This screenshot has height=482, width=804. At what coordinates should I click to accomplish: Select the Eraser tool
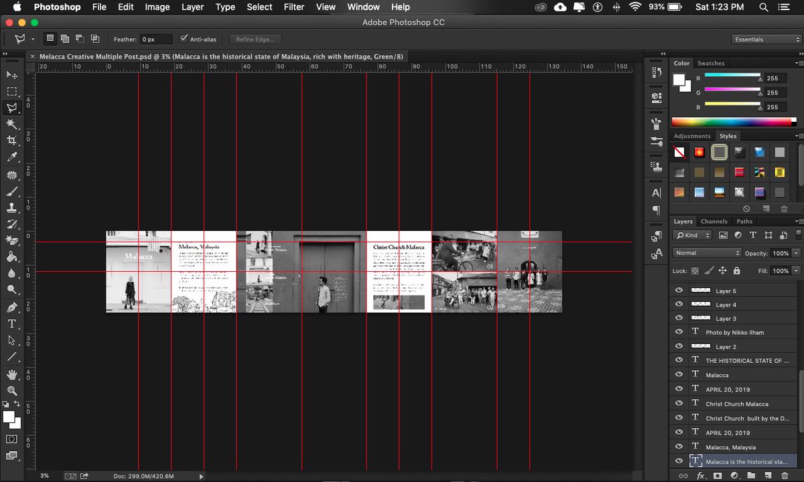(12, 240)
